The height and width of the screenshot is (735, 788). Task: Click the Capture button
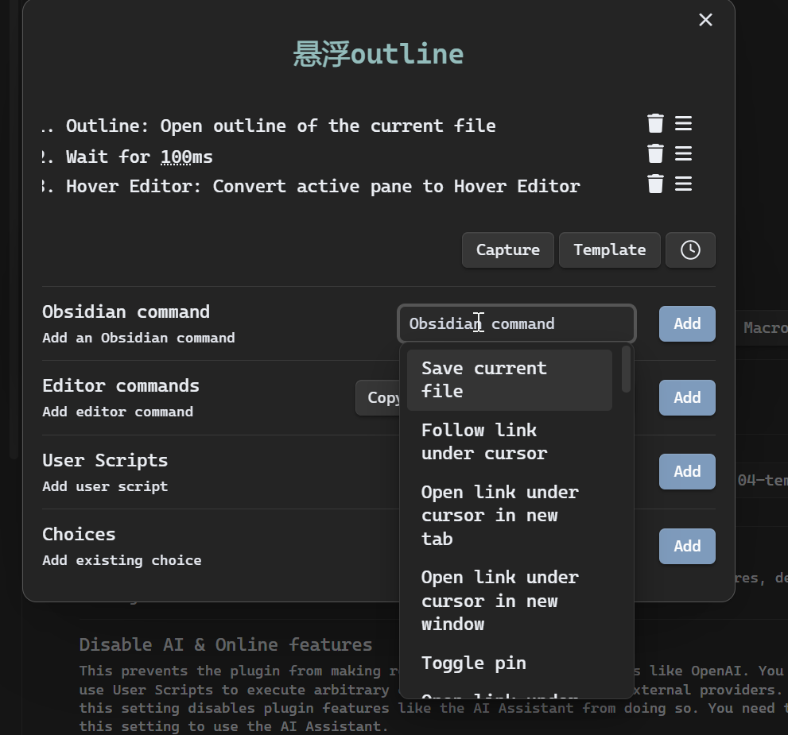508,250
